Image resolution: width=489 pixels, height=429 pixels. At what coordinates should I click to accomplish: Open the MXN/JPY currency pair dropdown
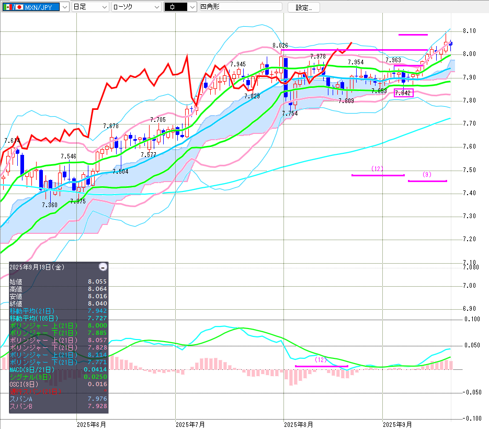(x=64, y=7)
